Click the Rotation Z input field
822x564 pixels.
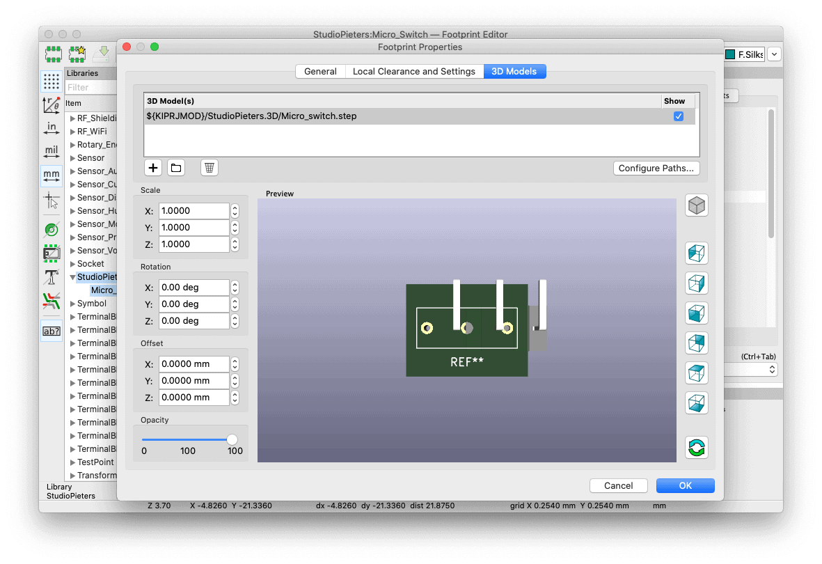click(194, 321)
